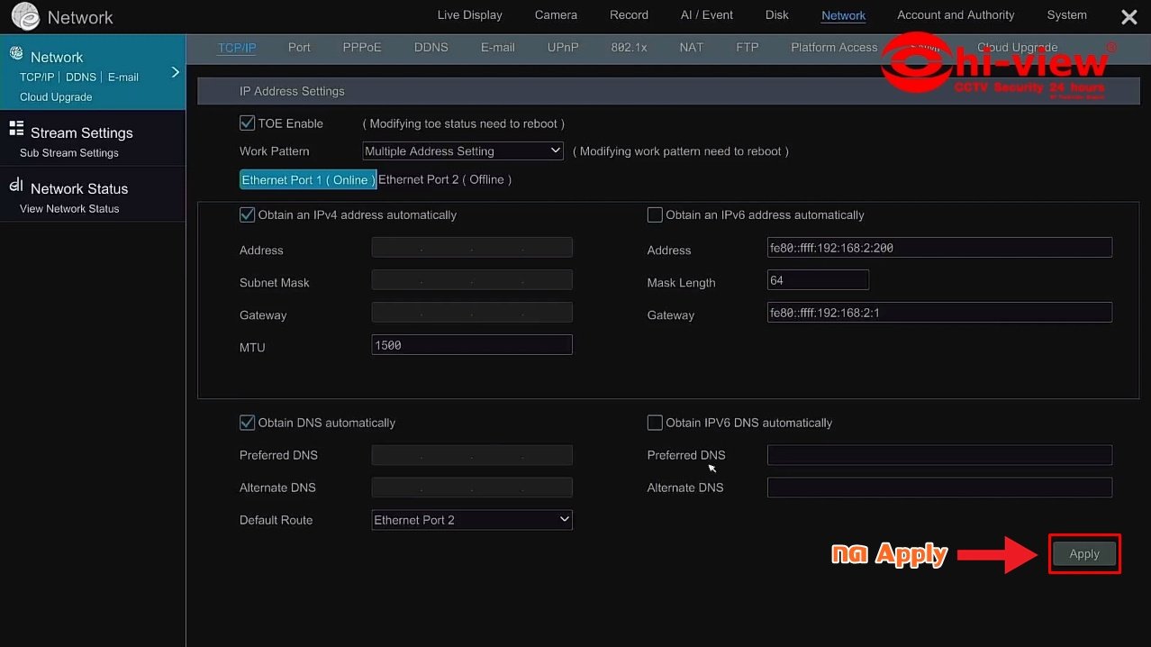Screen dimensions: 1151x647
Task: Open the Port tab
Action: tap(299, 48)
